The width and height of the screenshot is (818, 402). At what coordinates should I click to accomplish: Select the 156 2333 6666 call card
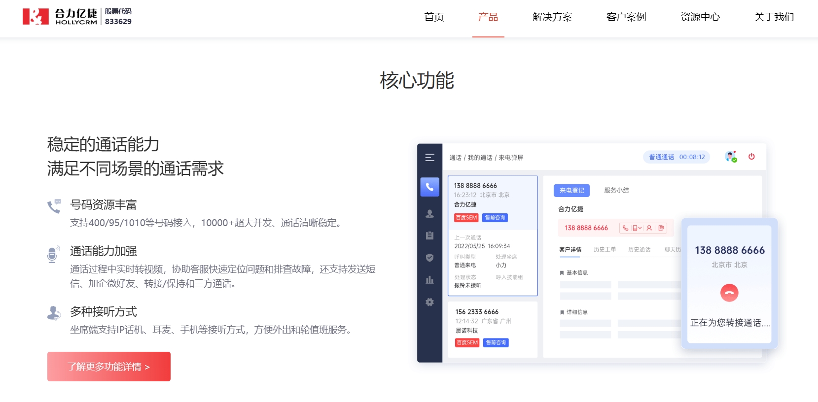[x=493, y=329]
